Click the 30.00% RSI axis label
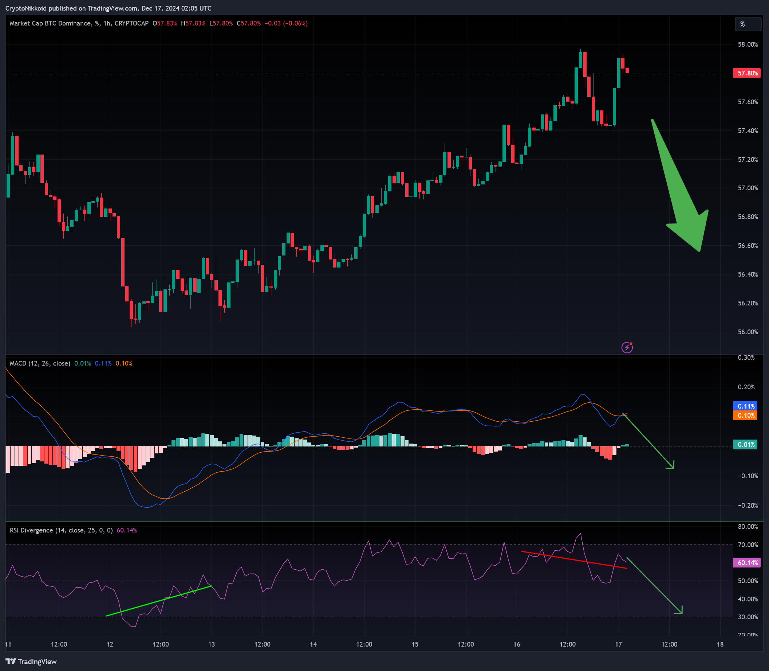The image size is (769, 671). [x=748, y=617]
